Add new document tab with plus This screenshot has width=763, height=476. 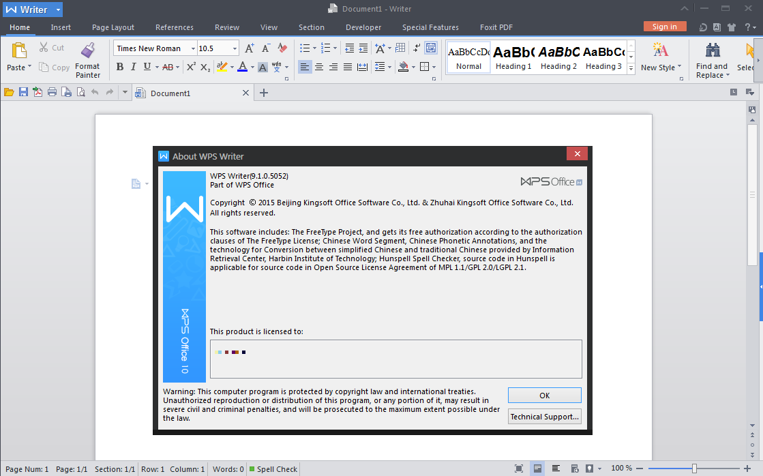click(x=264, y=93)
